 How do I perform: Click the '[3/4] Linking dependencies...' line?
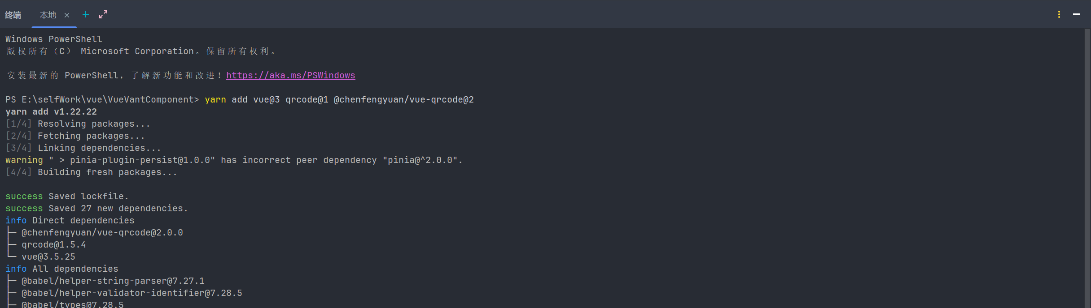point(83,148)
